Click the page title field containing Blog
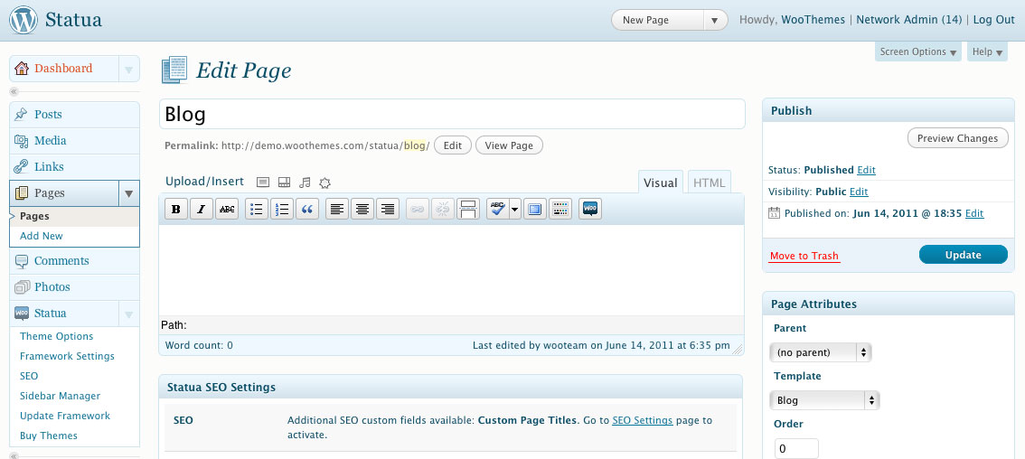This screenshot has width=1025, height=459. click(452, 114)
